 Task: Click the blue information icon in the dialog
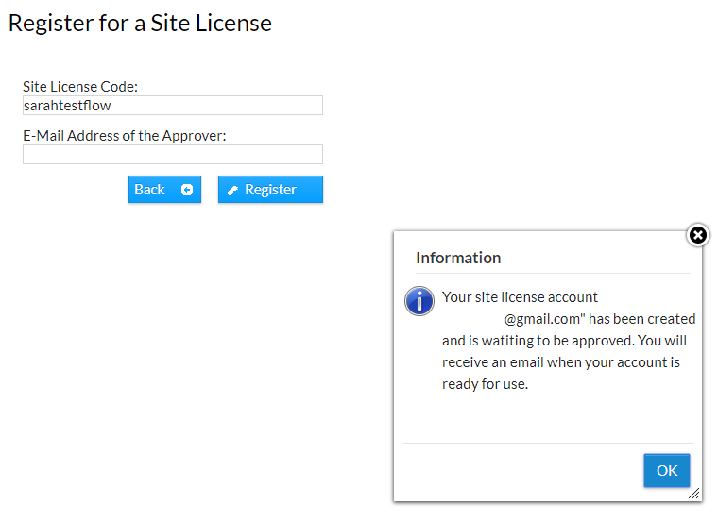pos(419,301)
